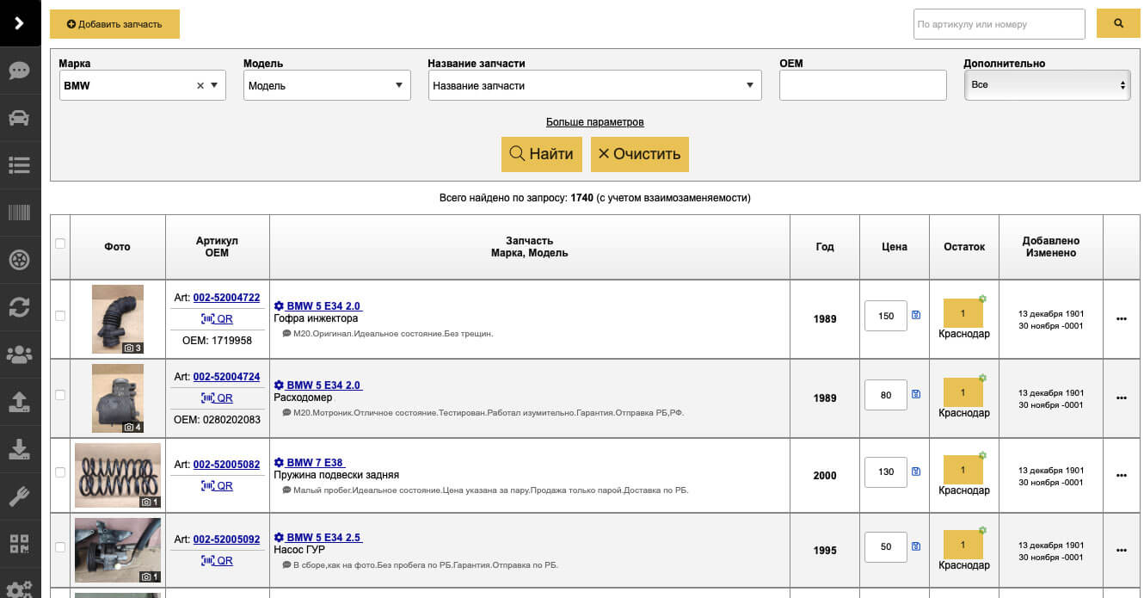Open the barcode scanner sidebar icon
The height and width of the screenshot is (598, 1144).
click(x=19, y=213)
